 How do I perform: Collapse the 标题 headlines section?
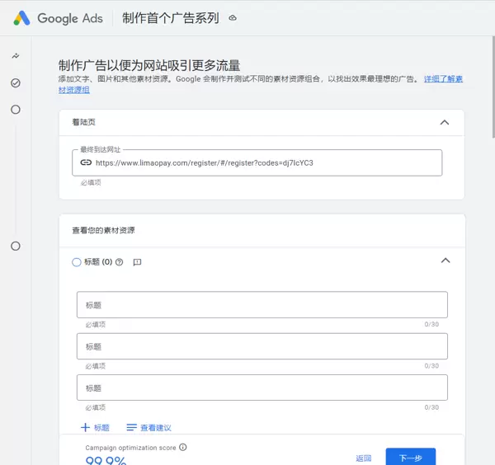tap(445, 261)
